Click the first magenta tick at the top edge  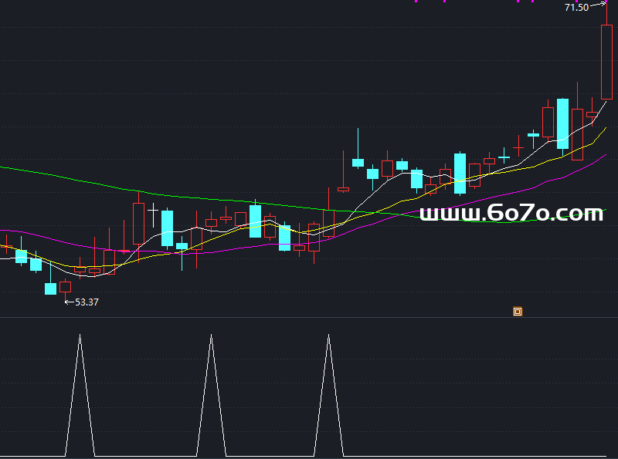click(x=416, y=2)
